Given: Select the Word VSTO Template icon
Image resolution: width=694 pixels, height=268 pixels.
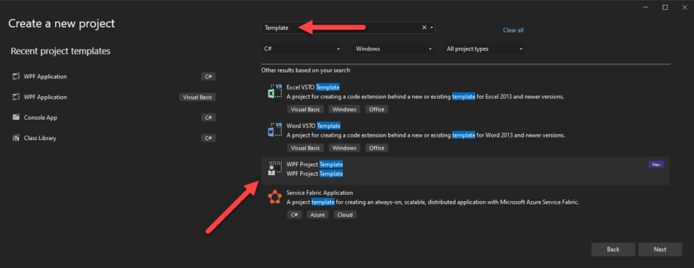Looking at the screenshot, I should tap(275, 129).
